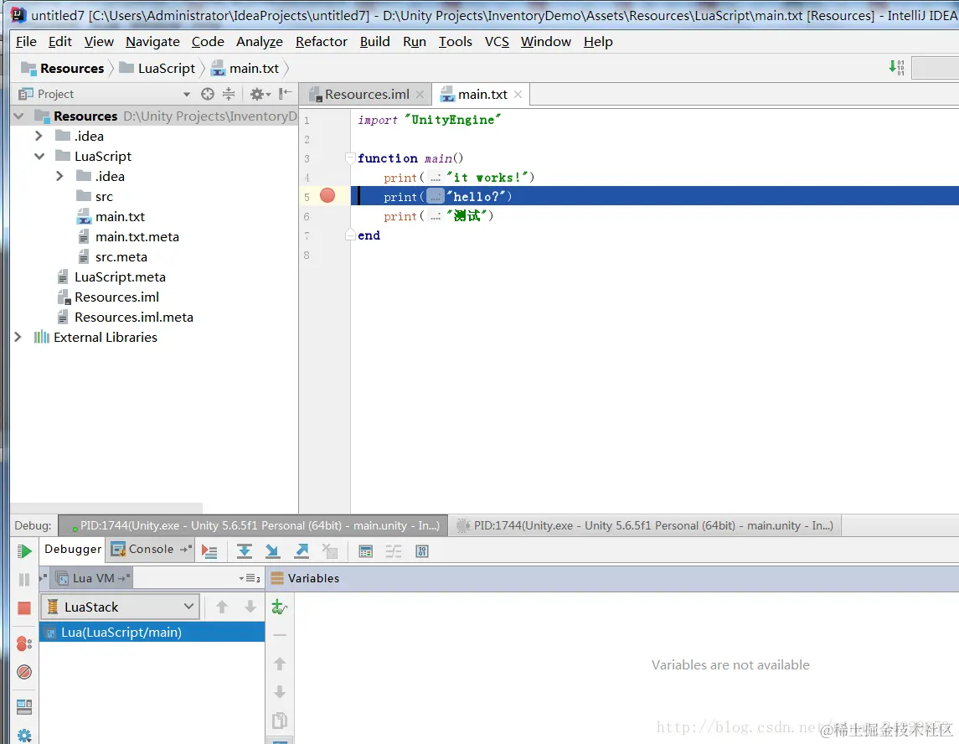Click Drop Frame toolbar icon
Image resolution: width=959 pixels, height=744 pixels.
[x=330, y=551]
